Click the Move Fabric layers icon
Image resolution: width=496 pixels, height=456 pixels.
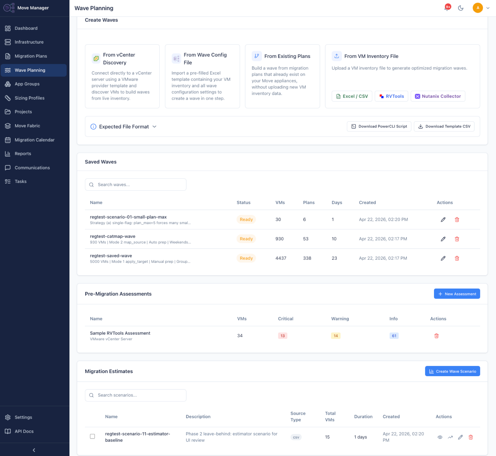8,126
